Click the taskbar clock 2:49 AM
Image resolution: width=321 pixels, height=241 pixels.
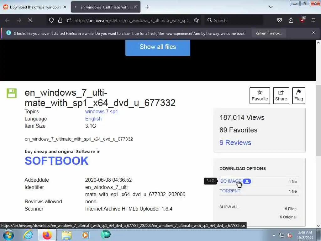pos(305,233)
